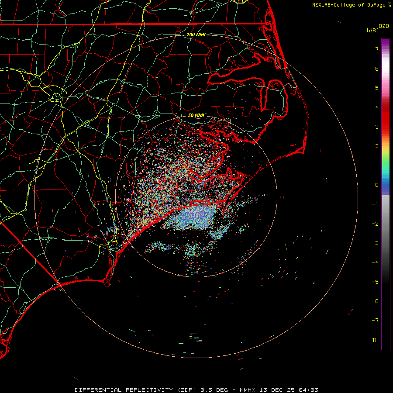
Task: Click the "DZD" colorbar title
Action: point(384,26)
